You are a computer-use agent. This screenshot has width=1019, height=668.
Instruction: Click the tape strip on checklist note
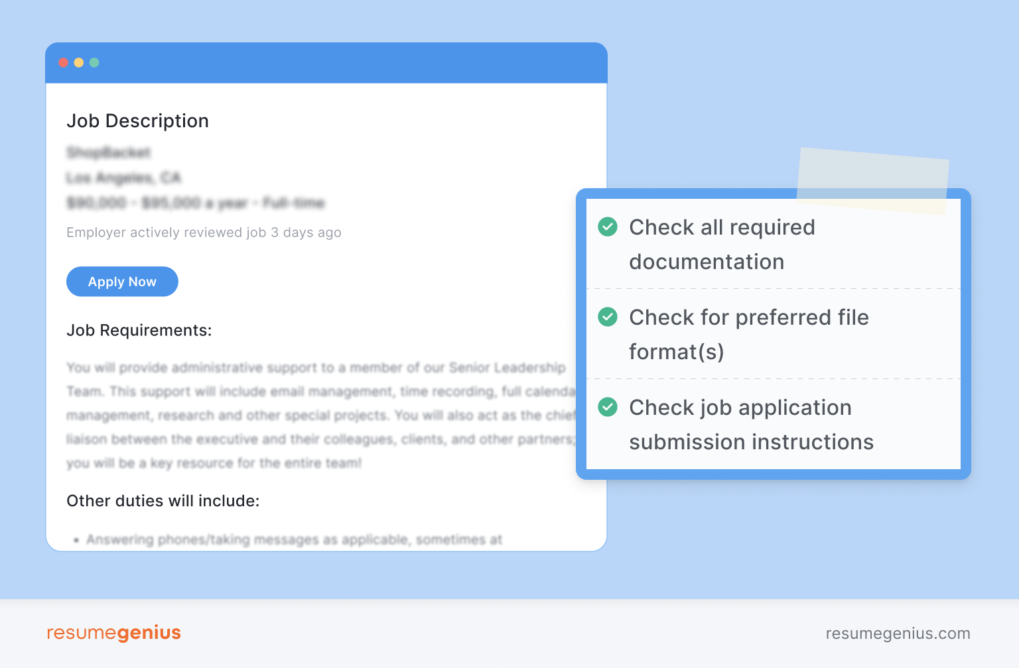point(873,180)
